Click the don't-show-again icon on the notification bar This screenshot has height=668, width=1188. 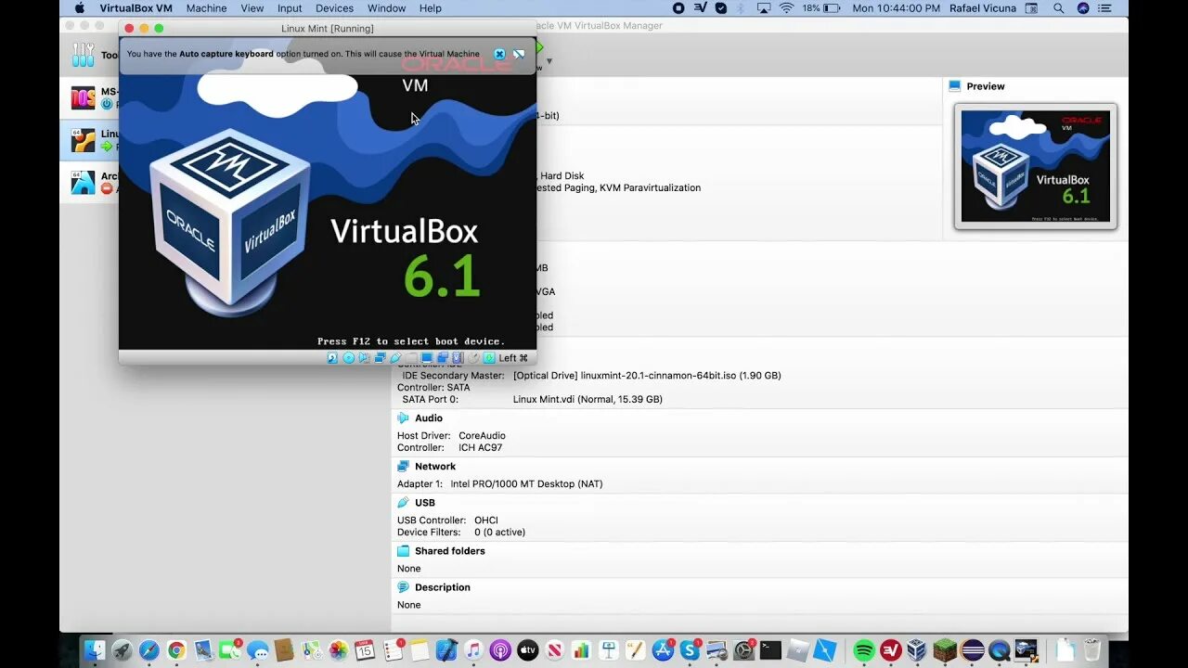[x=519, y=54]
